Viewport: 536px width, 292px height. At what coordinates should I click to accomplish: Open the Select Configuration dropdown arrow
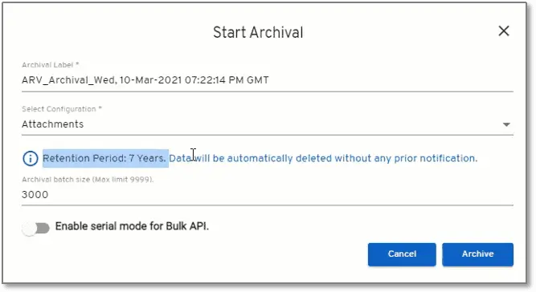(x=506, y=124)
